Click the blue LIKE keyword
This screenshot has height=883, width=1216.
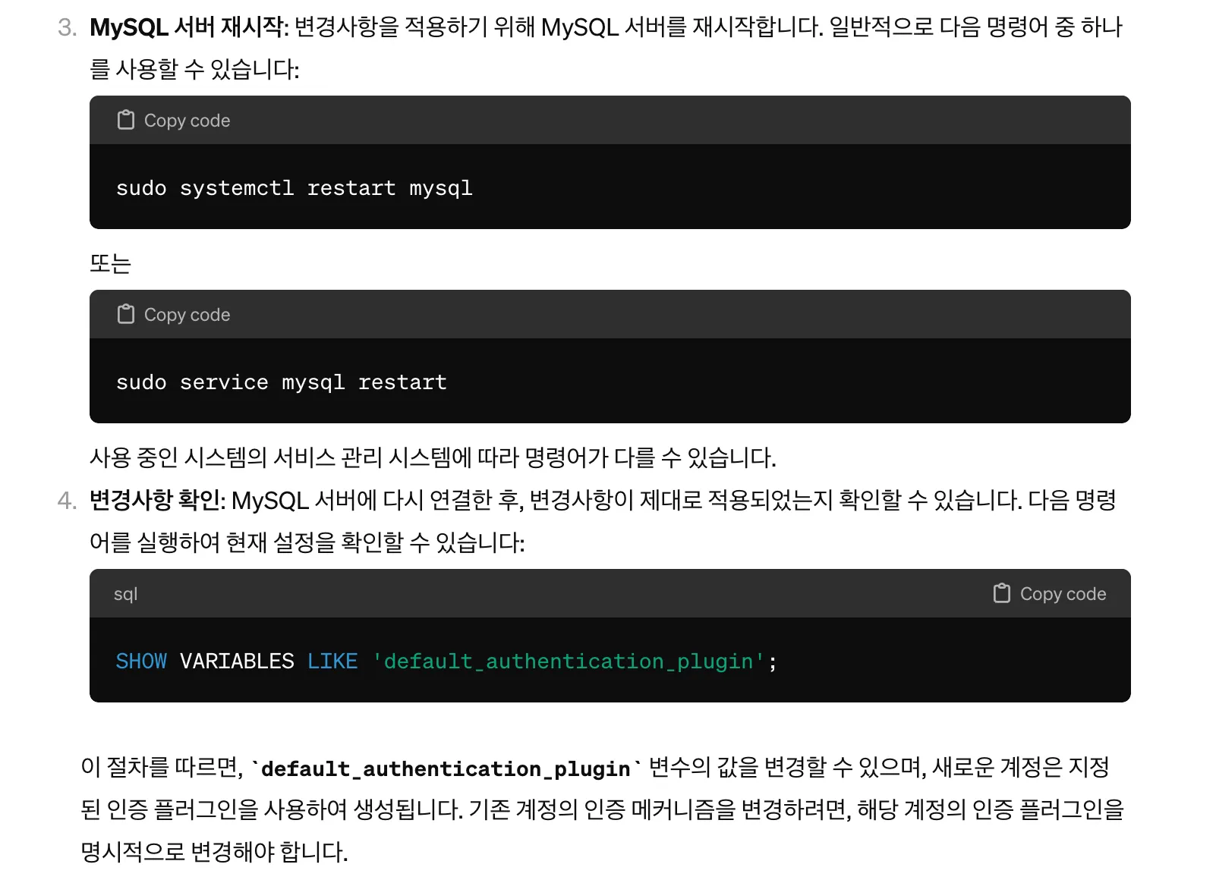click(332, 661)
